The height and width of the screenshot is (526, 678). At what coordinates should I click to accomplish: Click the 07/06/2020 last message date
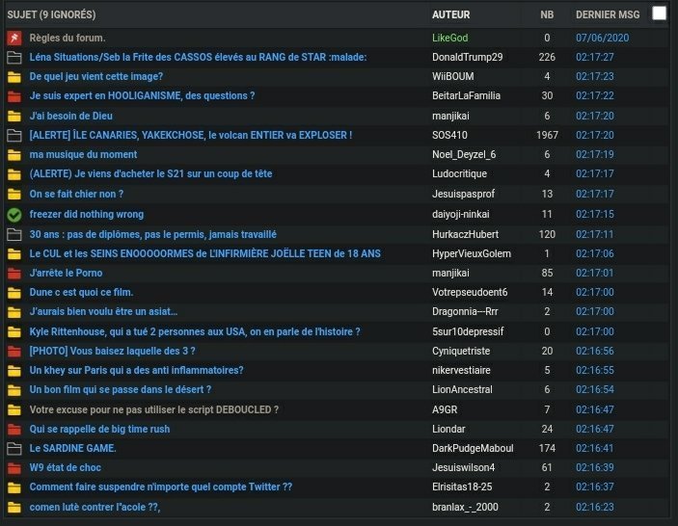[x=603, y=38]
